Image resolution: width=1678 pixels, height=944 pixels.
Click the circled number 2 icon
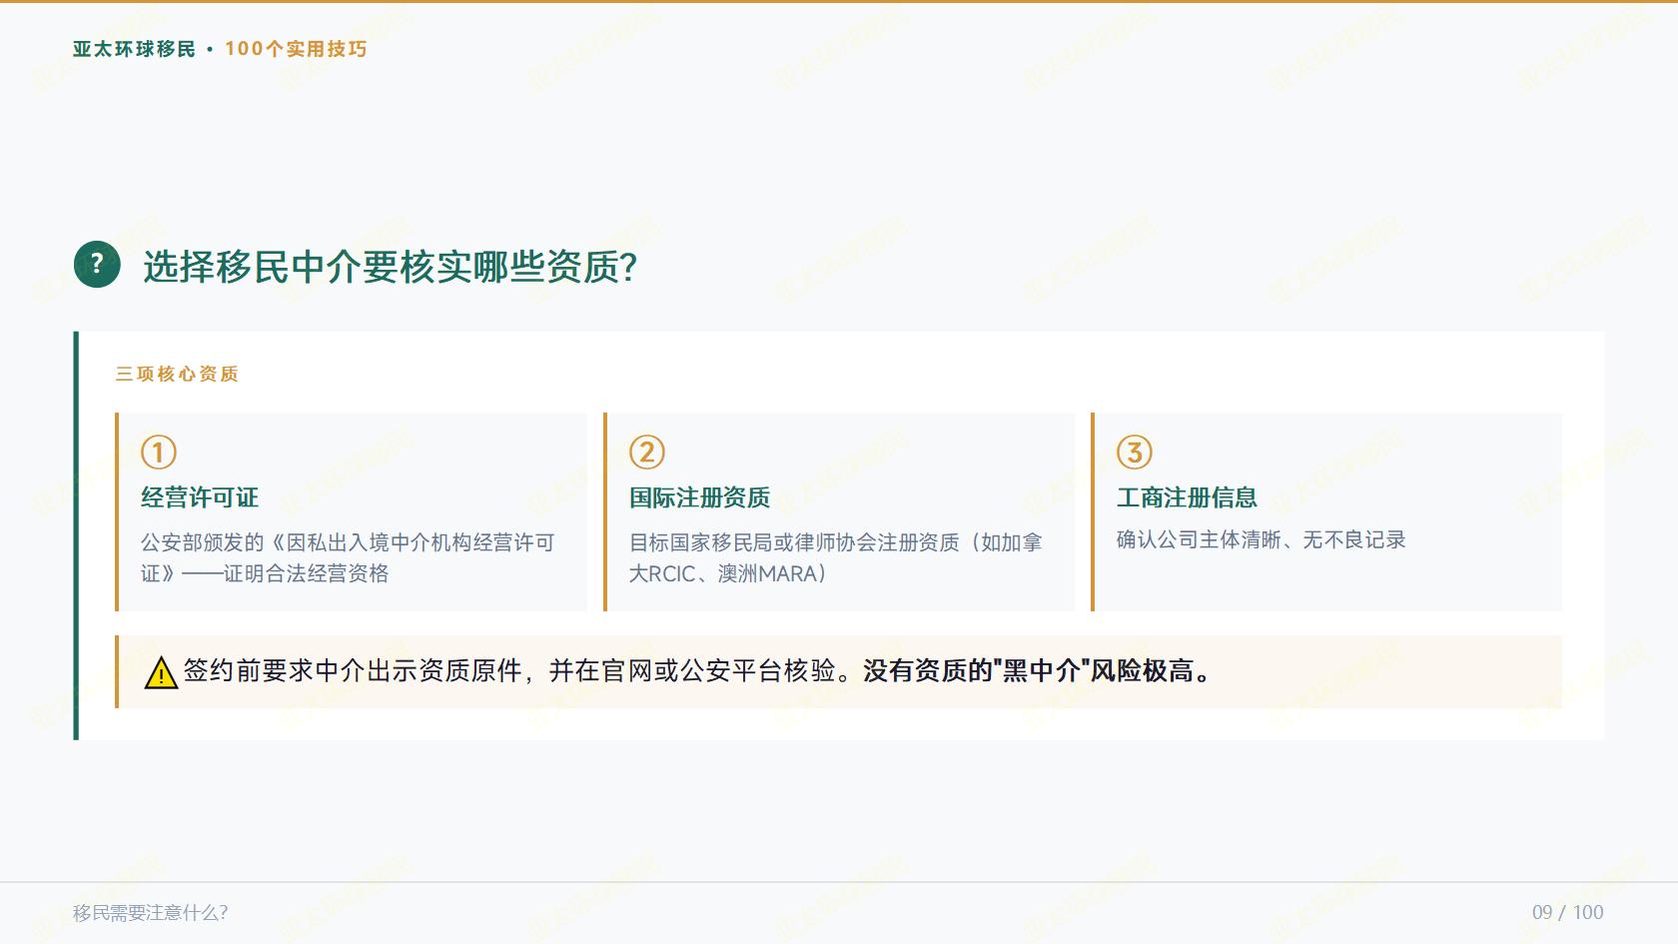tap(647, 453)
